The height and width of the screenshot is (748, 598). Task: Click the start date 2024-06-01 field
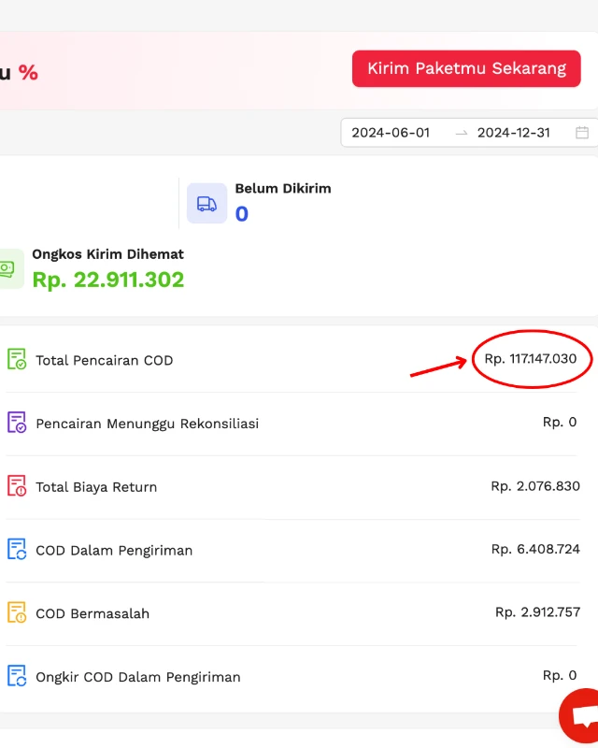[x=391, y=133]
